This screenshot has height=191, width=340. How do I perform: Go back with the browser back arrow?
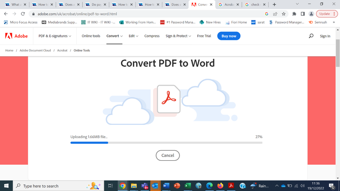coord(6,14)
